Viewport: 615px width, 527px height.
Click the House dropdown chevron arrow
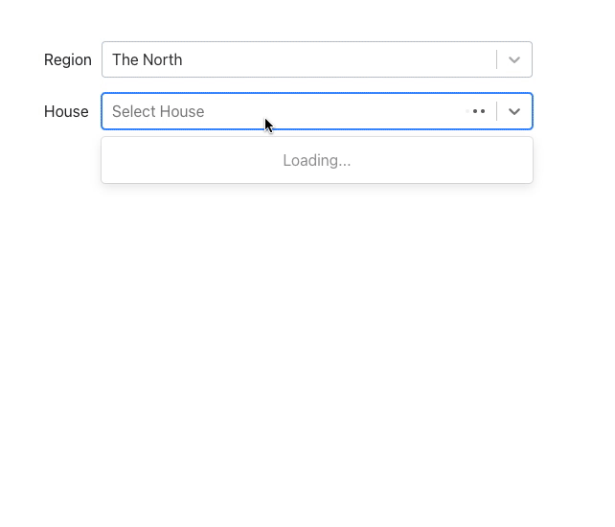click(514, 111)
